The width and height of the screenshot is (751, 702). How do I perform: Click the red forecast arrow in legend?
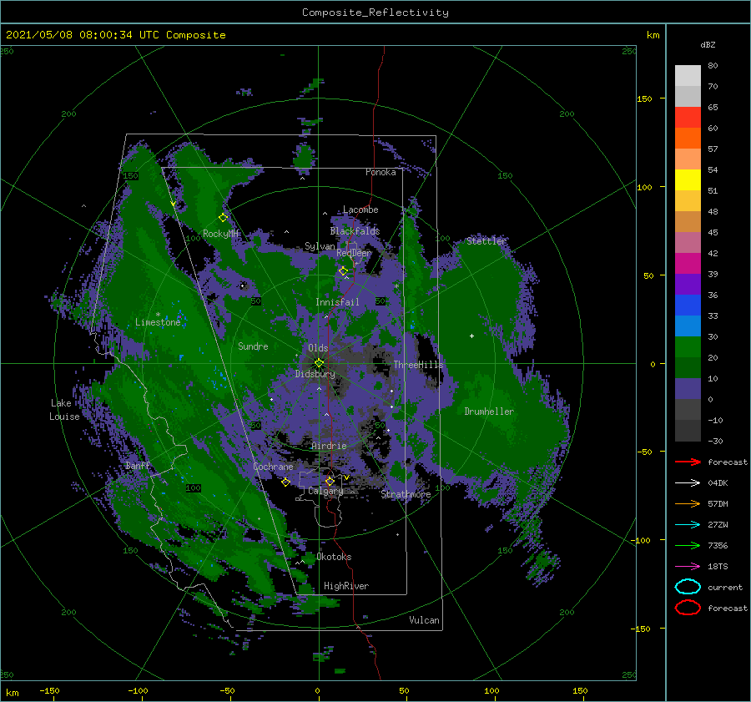pos(688,462)
